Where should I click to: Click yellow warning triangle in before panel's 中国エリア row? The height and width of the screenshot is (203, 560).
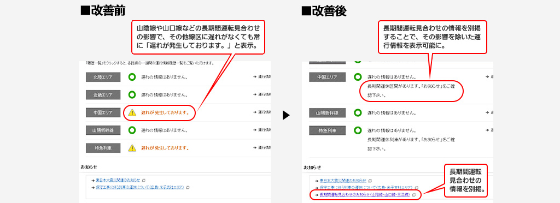[x=132, y=112]
